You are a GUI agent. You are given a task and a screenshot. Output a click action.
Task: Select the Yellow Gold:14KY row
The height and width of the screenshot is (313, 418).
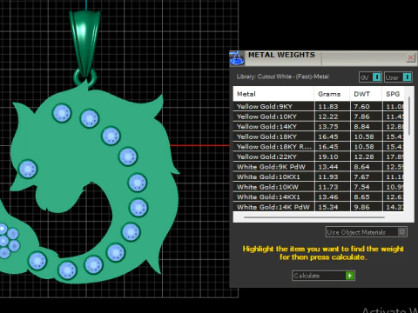319,126
